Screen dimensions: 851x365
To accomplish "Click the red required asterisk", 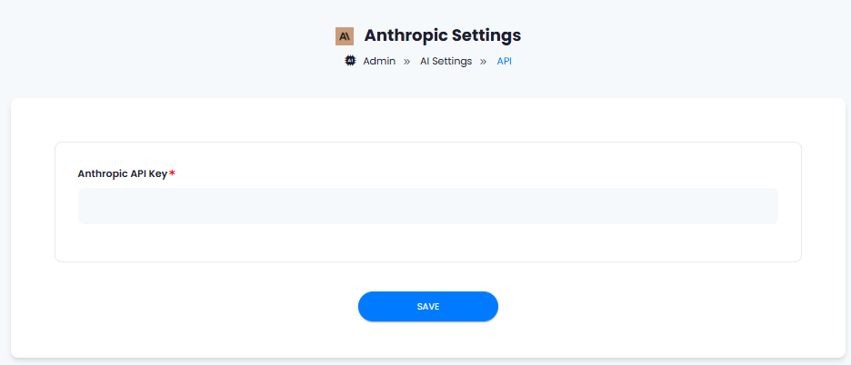I will click(172, 173).
